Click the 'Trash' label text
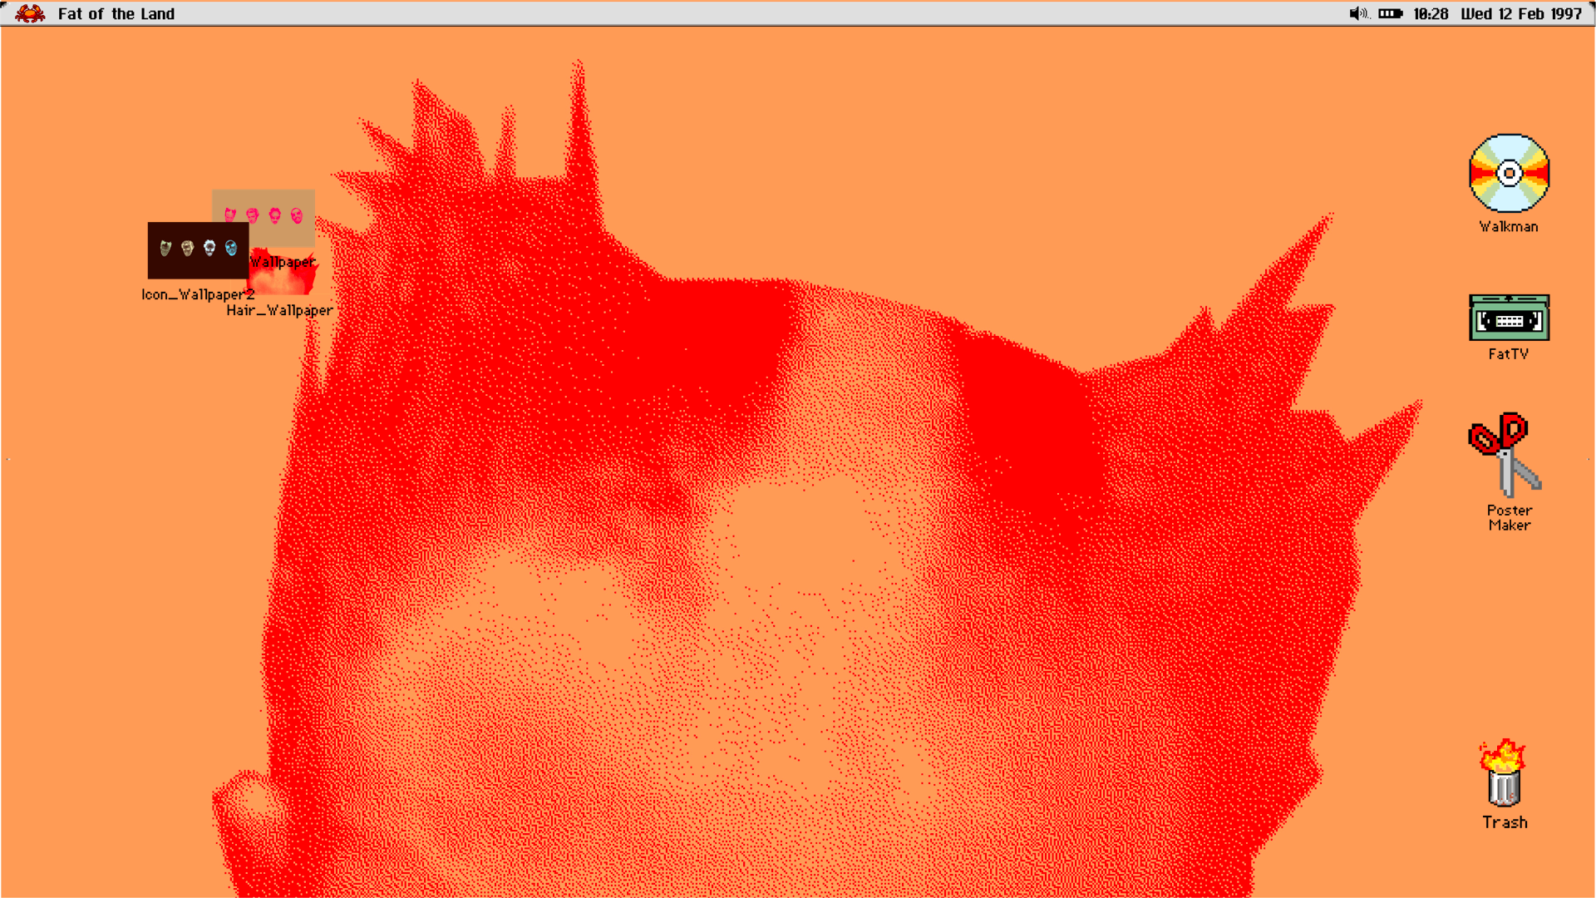Screen dimensions: 1596x898 point(1505,822)
